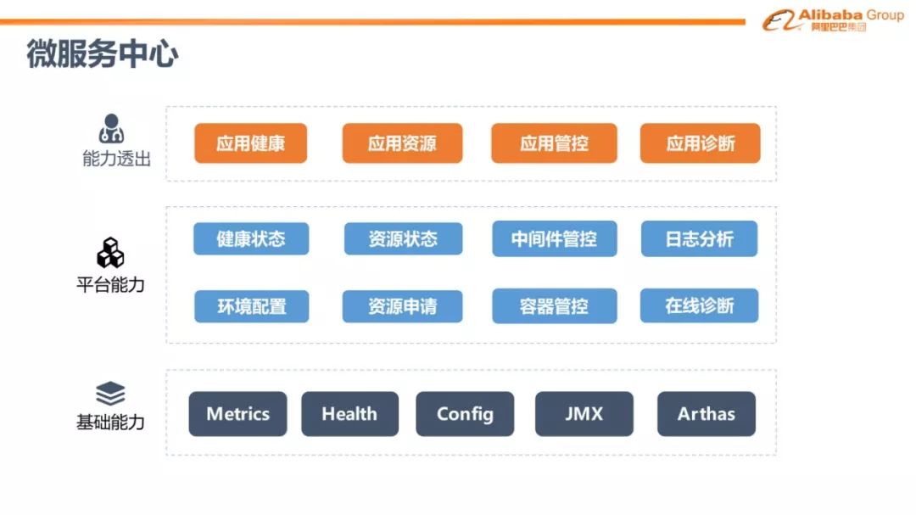Select the orange 应用健康 box

tap(250, 143)
